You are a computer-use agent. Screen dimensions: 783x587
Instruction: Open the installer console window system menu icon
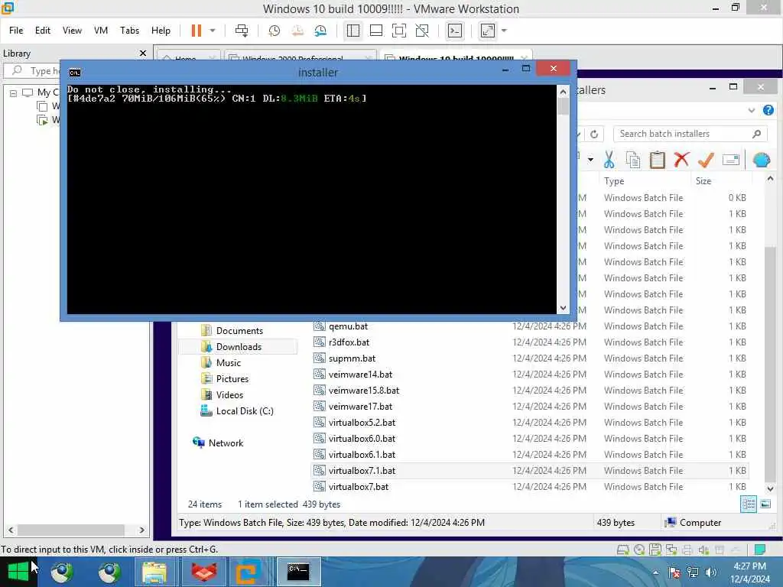click(74, 73)
